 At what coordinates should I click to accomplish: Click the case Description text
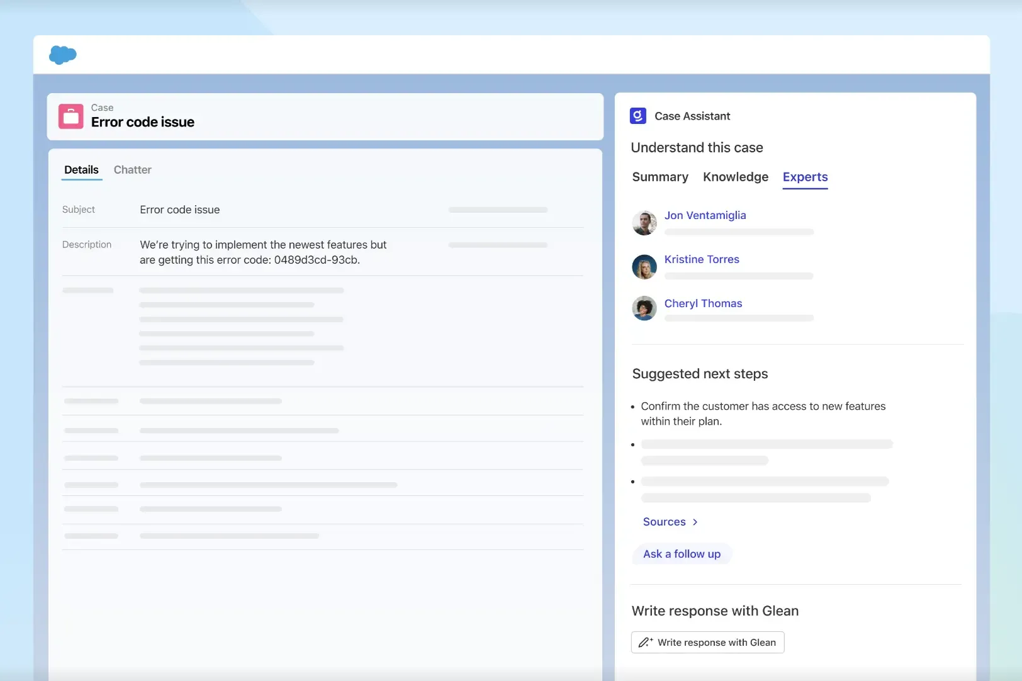point(263,252)
